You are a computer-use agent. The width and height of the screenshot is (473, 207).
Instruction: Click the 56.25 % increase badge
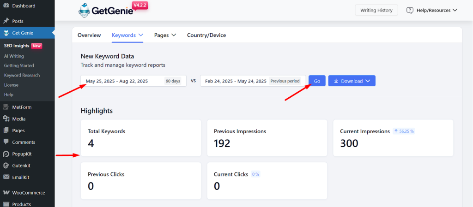(404, 131)
